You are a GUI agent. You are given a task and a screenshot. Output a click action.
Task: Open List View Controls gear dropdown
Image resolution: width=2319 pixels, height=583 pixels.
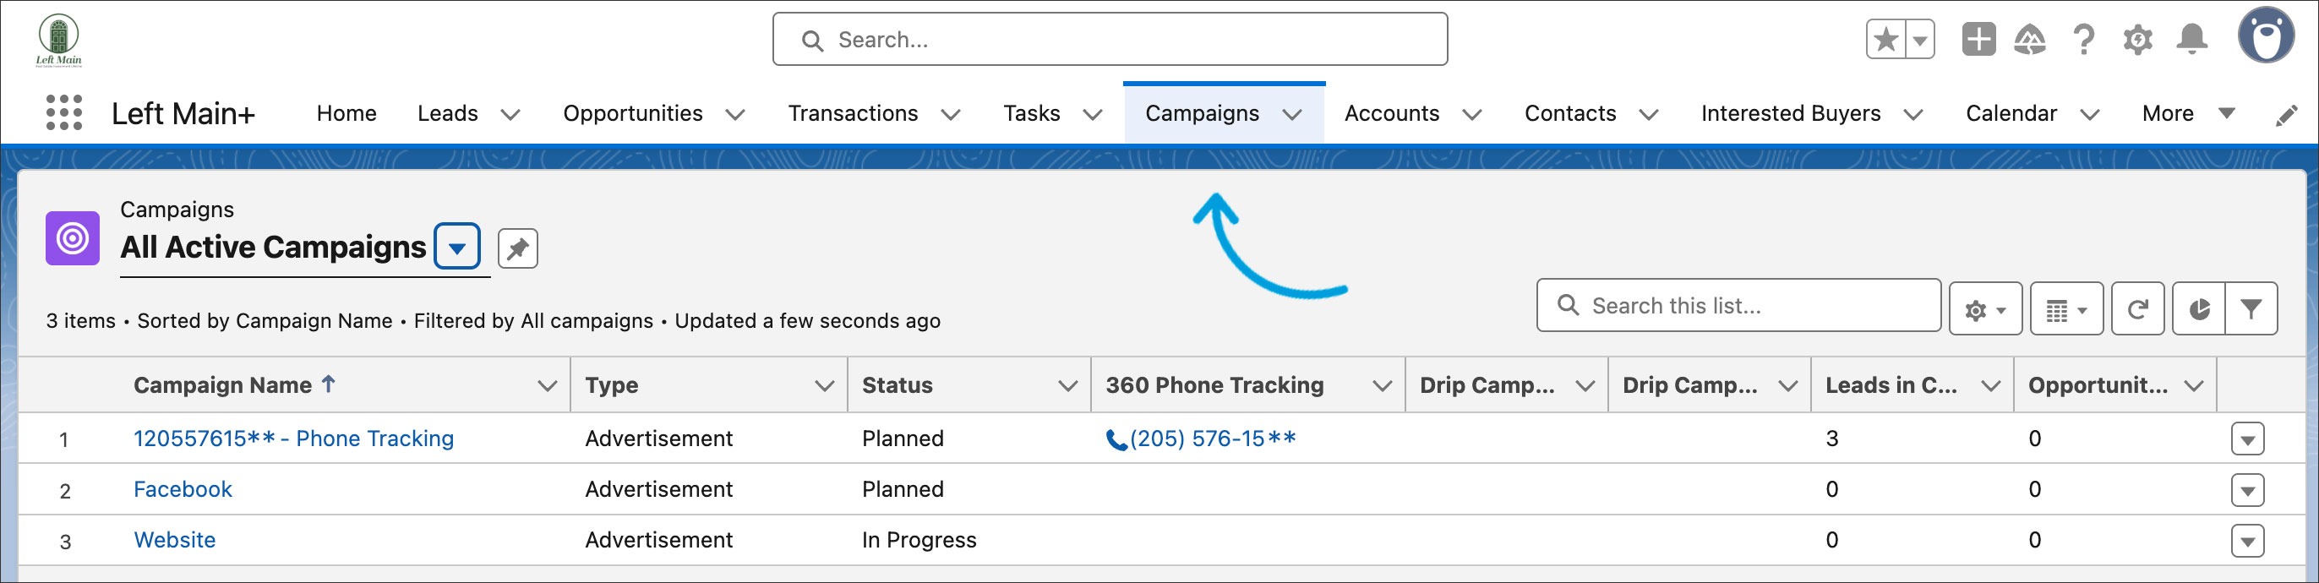point(1985,309)
